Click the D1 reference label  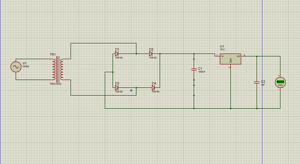pyautogui.click(x=117, y=49)
